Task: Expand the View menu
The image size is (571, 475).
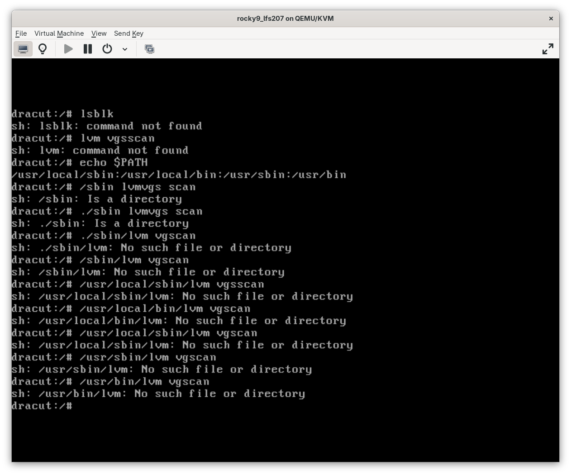Action: (x=99, y=33)
